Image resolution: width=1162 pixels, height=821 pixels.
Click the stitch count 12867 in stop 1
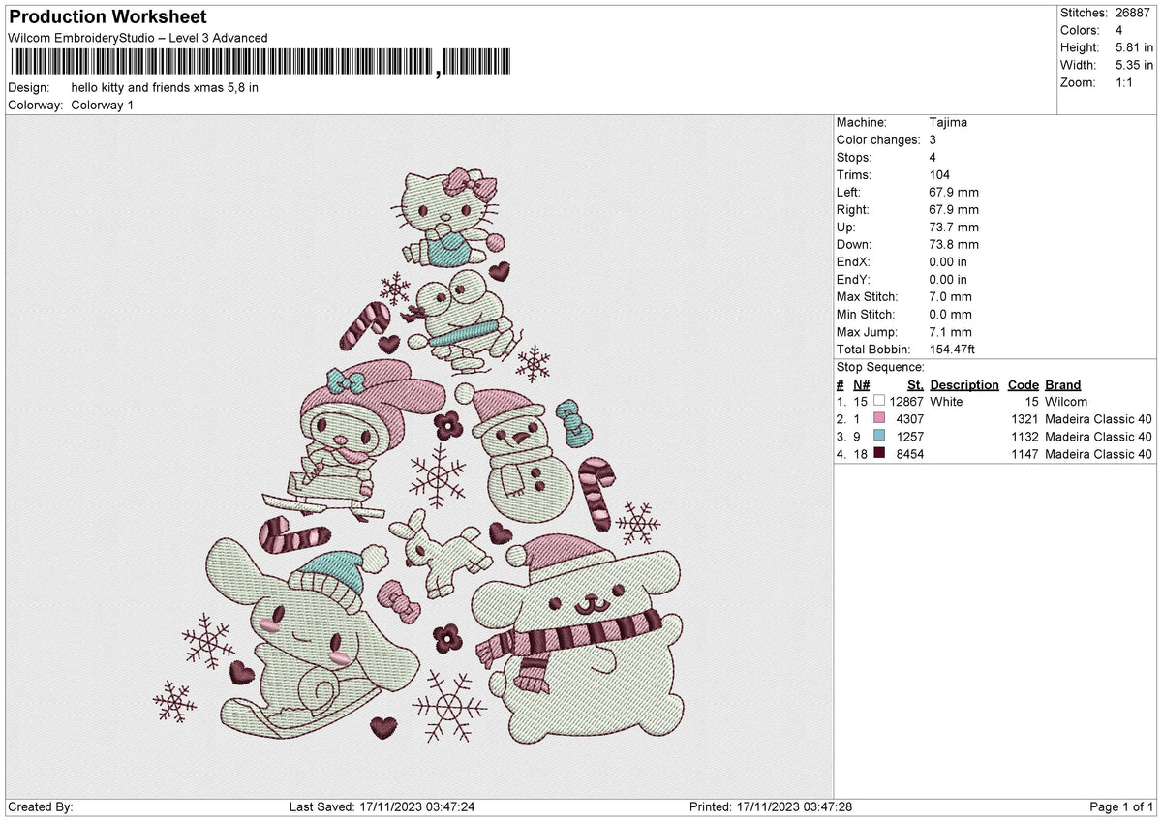pos(907,401)
